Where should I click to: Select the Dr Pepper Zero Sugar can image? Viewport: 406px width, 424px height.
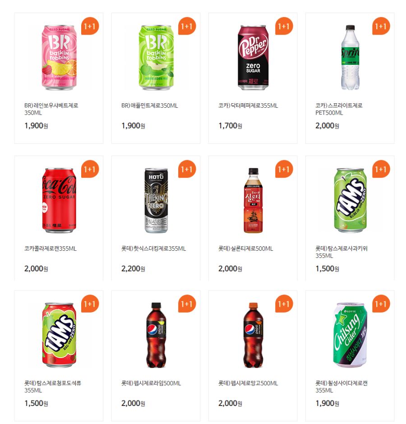tap(253, 57)
